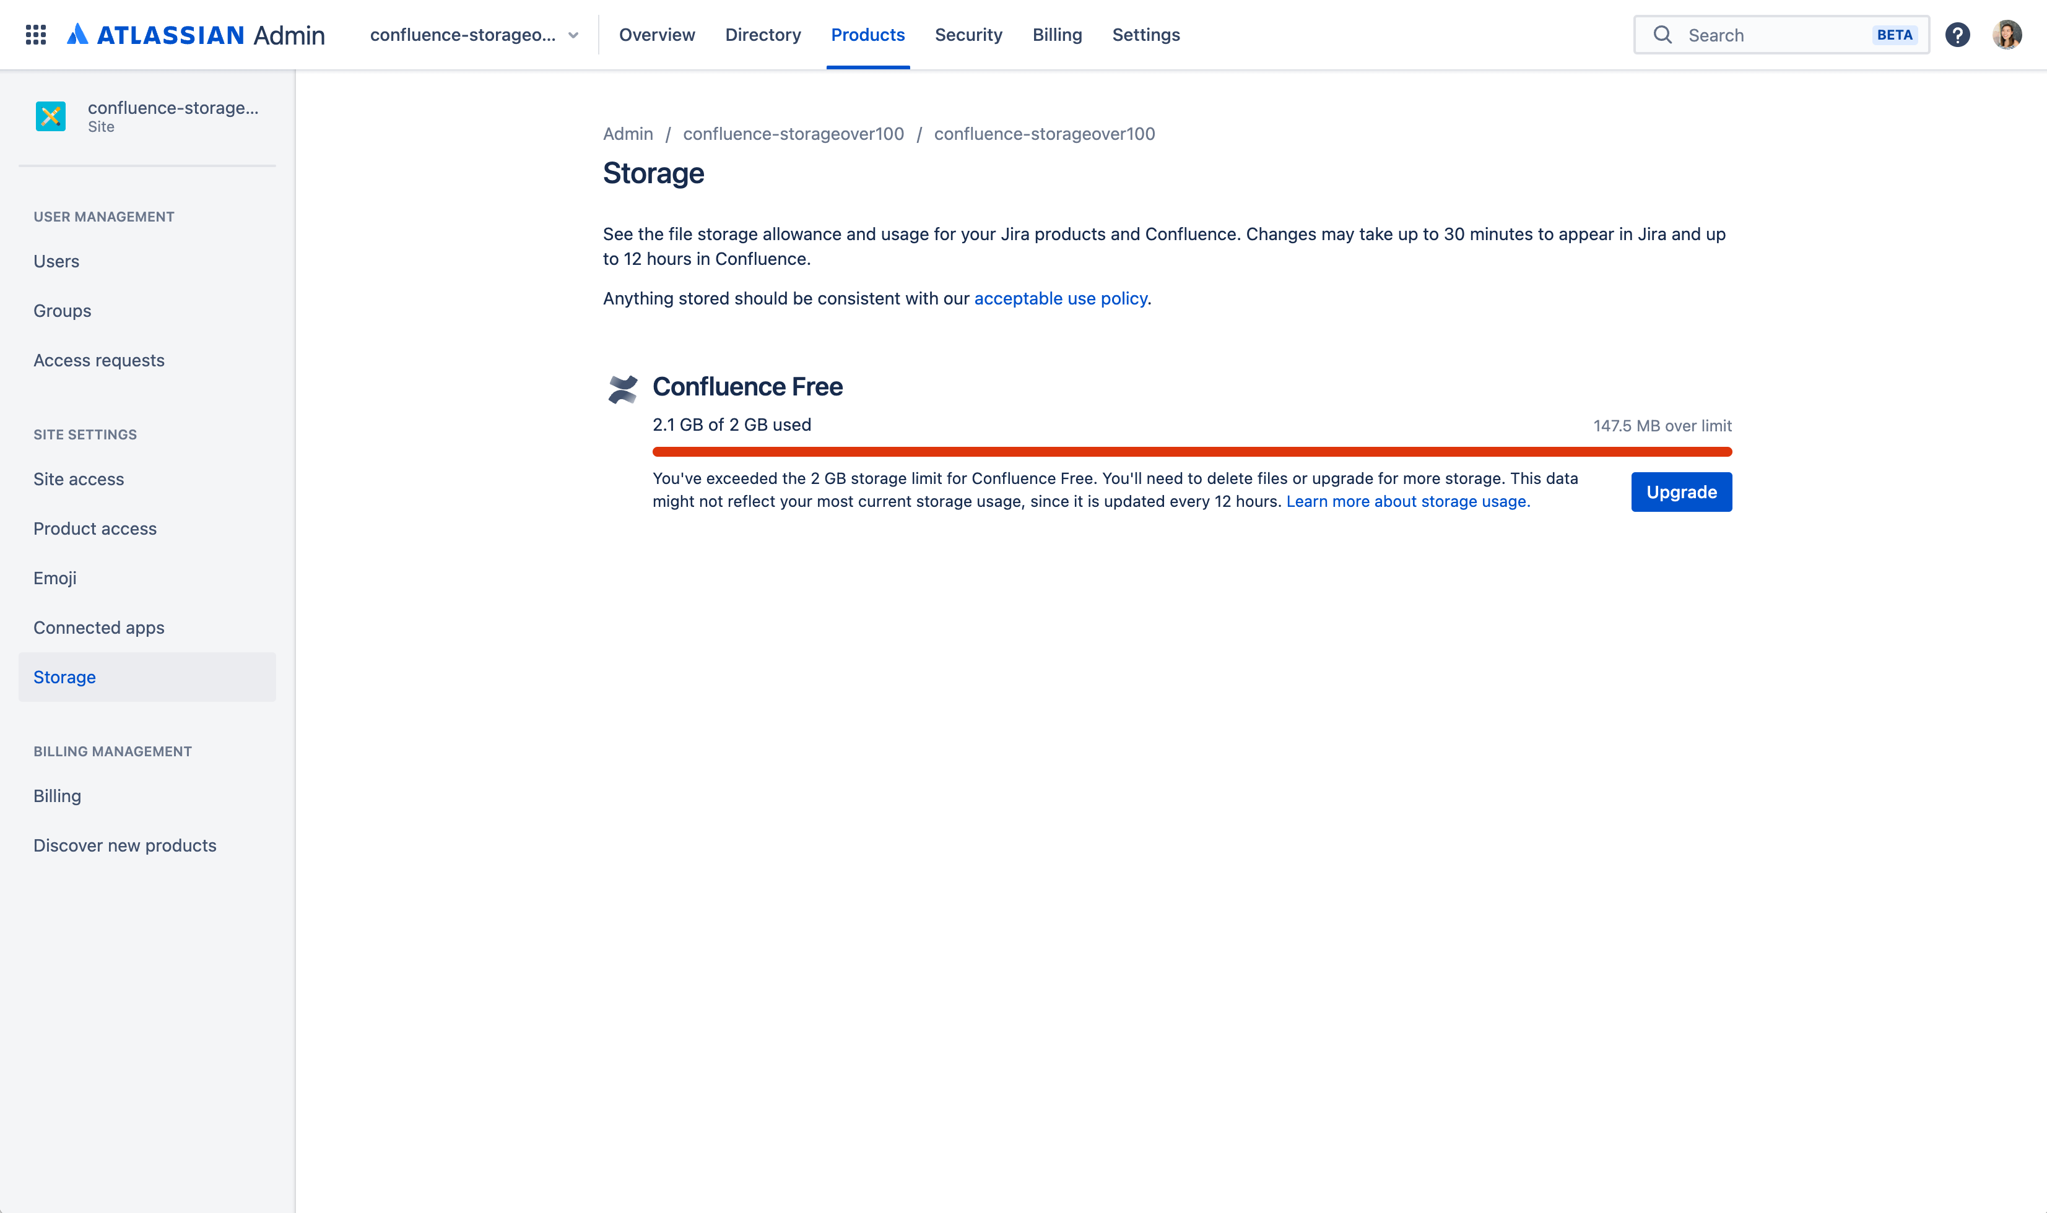Select the Billing tab

[1056, 33]
